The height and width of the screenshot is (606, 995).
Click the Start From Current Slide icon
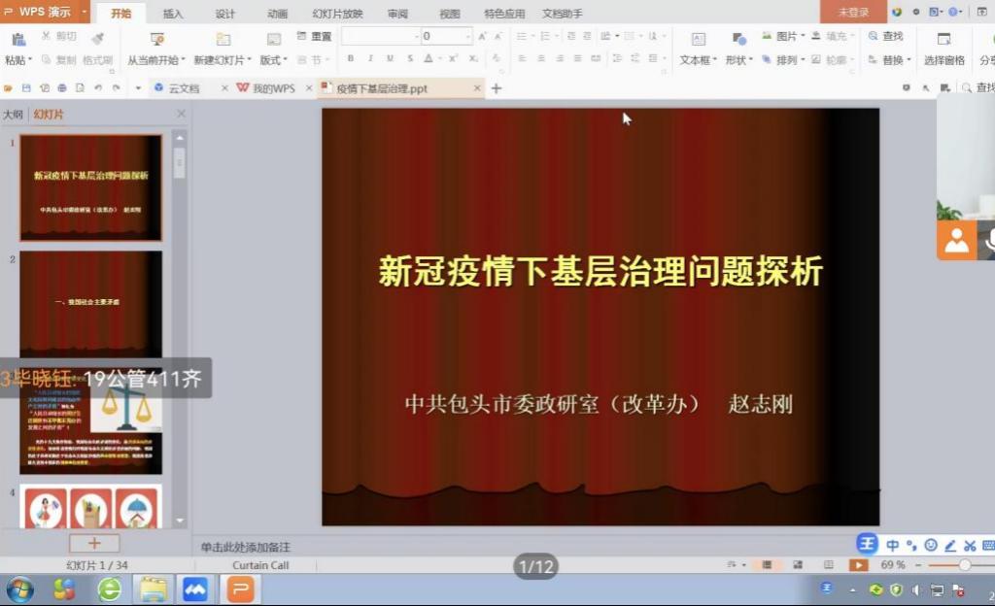156,40
